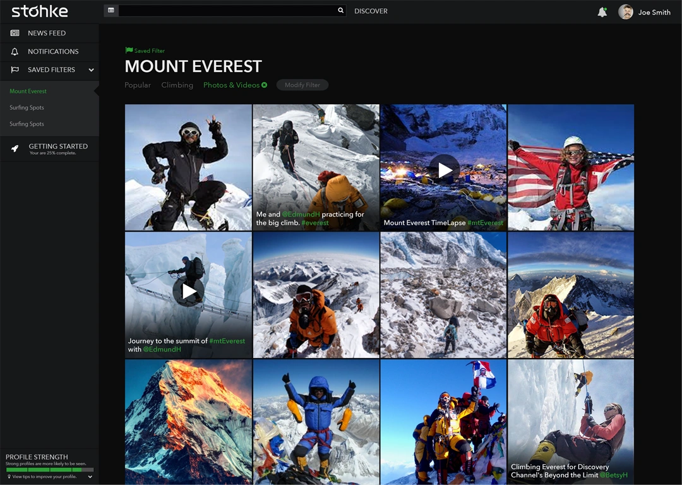The image size is (682, 485).
Task: Click the keyboard icon beside search bar
Action: coord(111,11)
